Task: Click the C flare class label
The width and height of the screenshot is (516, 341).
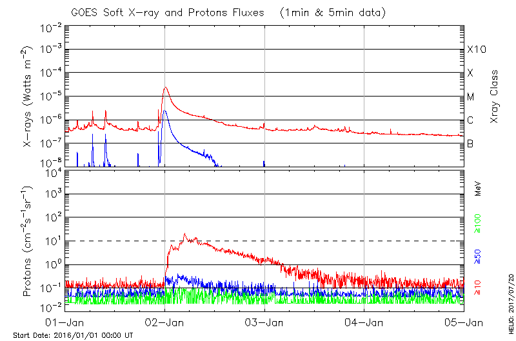Action: click(x=470, y=120)
